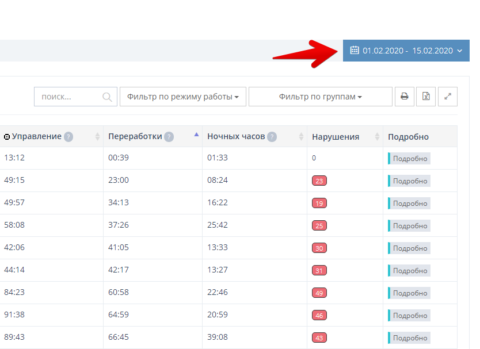Click the red 31 violations badge
Viewport: 480px width, 349px height.
tap(319, 271)
